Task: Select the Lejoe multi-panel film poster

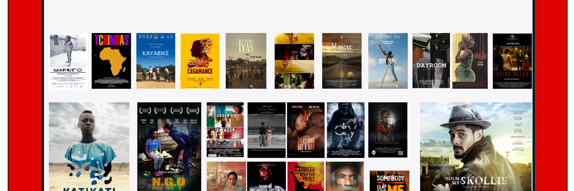Action: pyautogui.click(x=294, y=61)
